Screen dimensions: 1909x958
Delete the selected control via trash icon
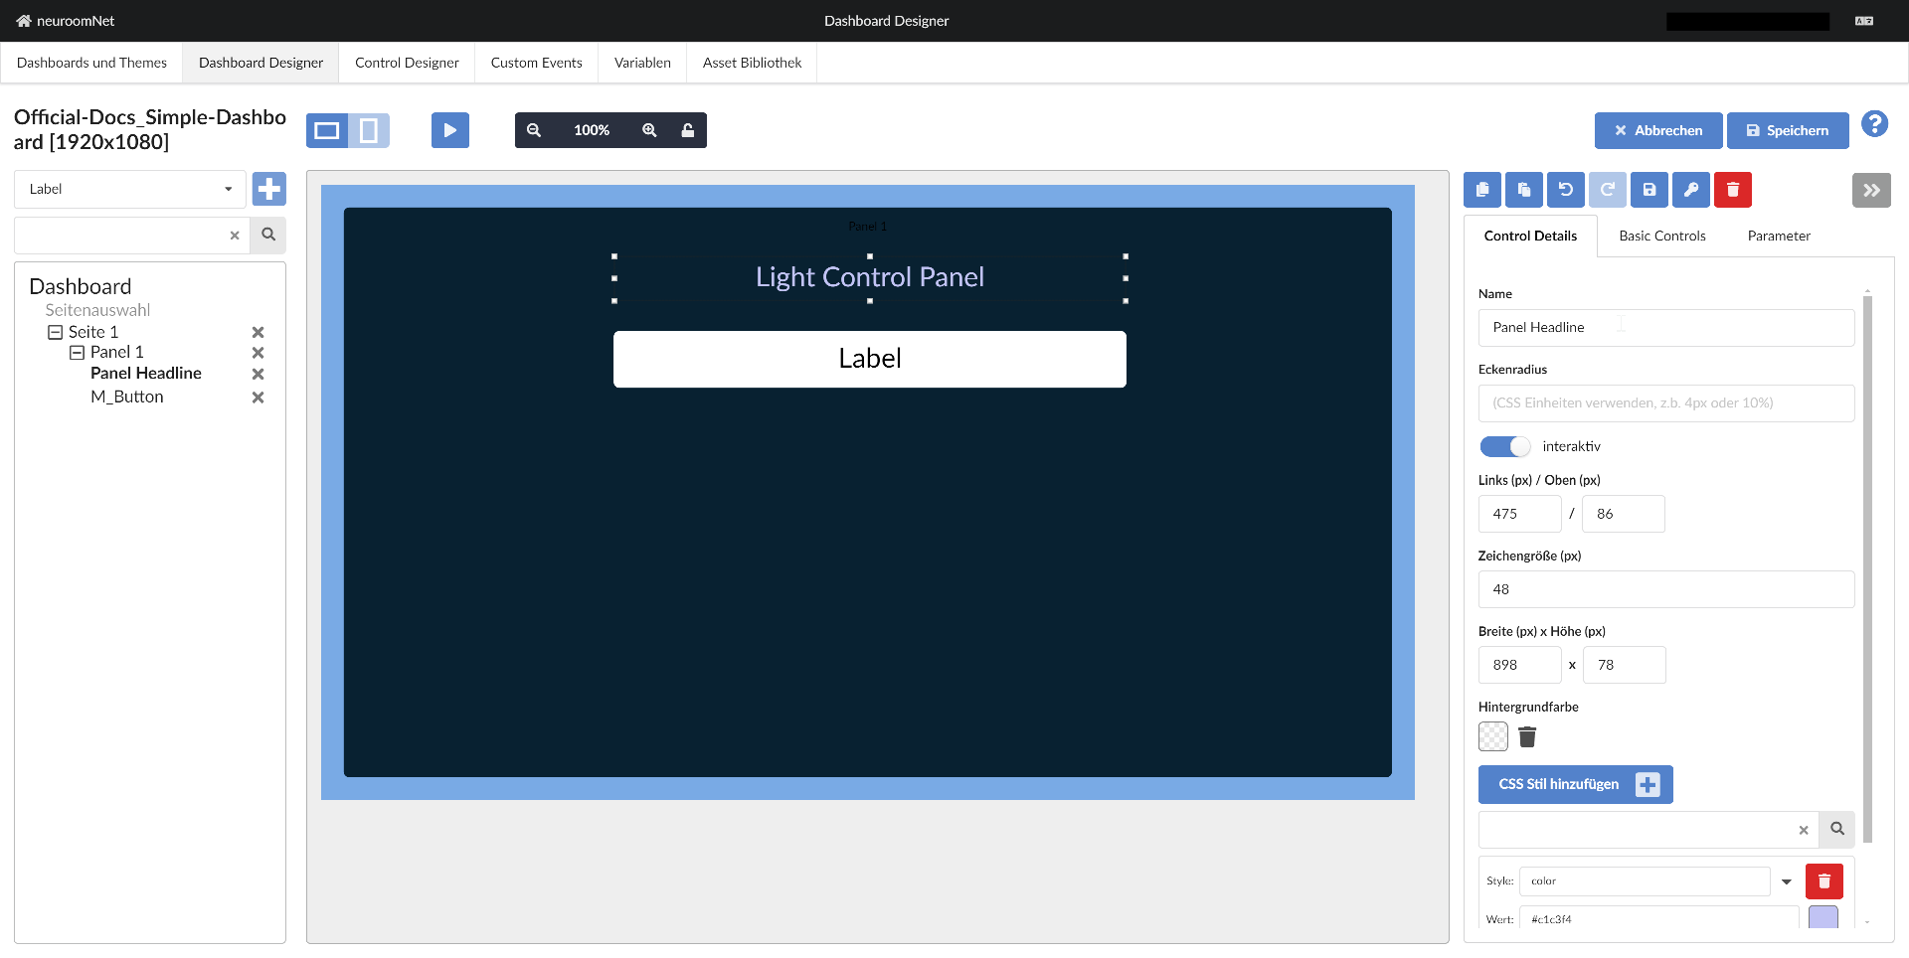tap(1732, 190)
